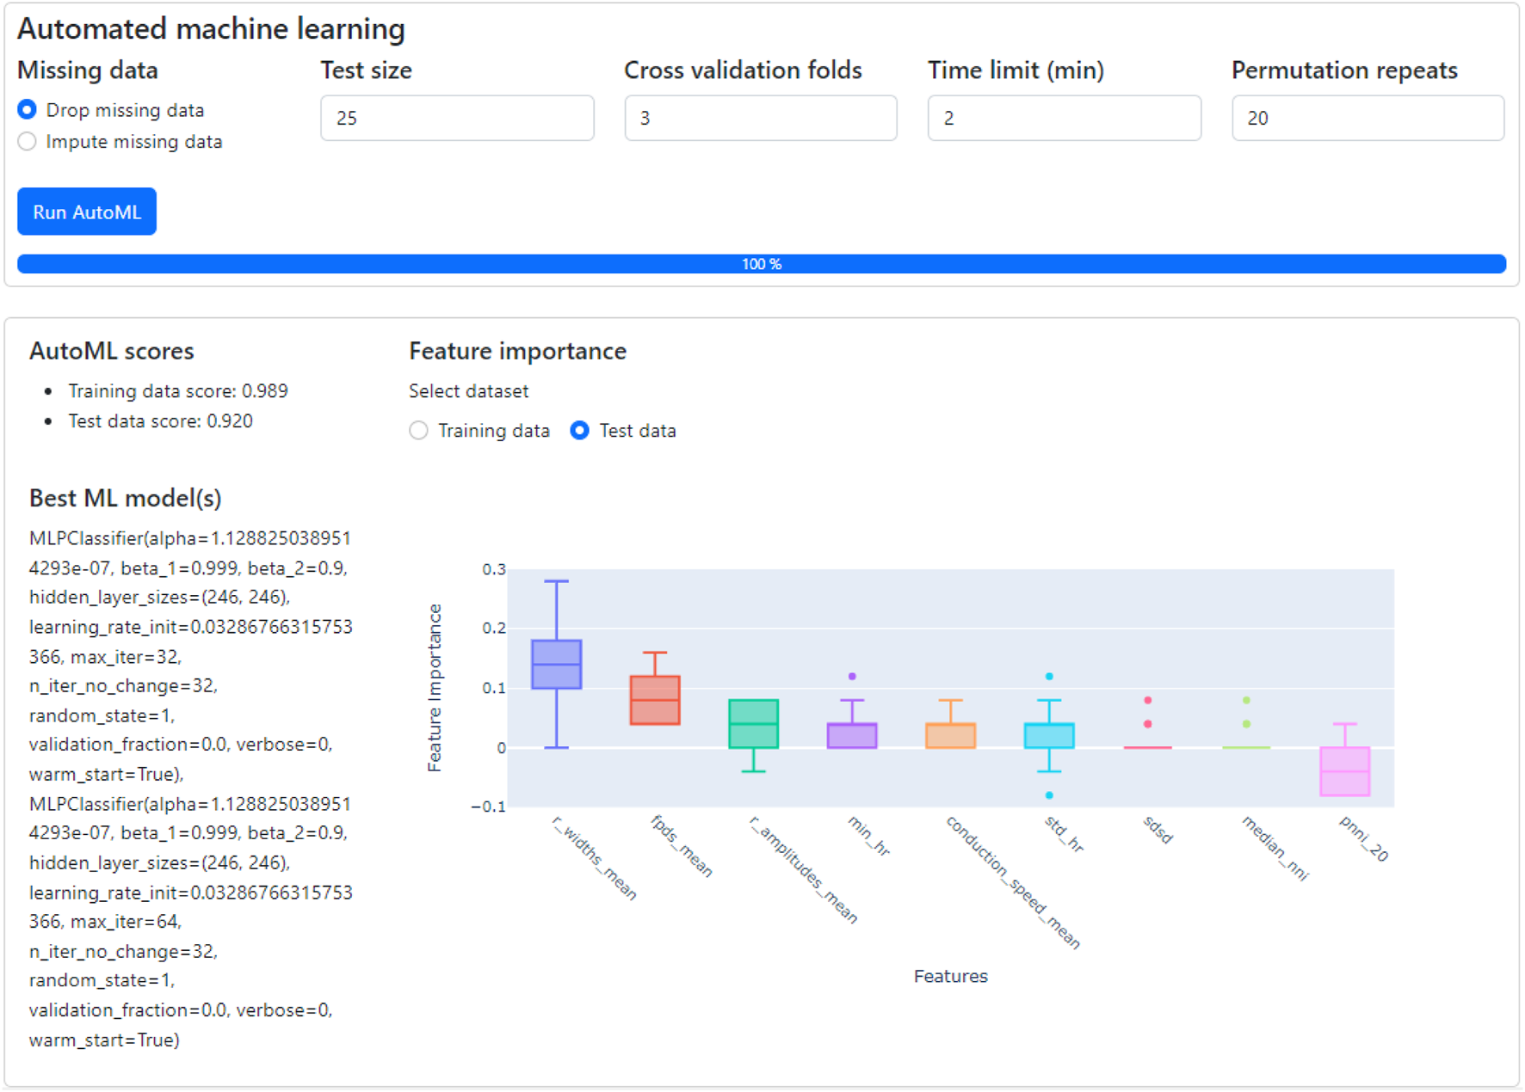Click the Cross validation folds field
Screen dimensions: 1525x1092
[x=760, y=118]
